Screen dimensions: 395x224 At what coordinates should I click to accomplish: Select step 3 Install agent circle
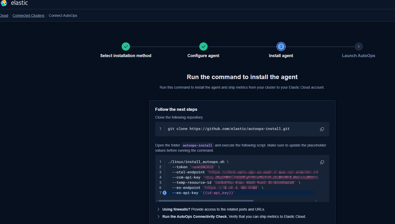[281, 47]
